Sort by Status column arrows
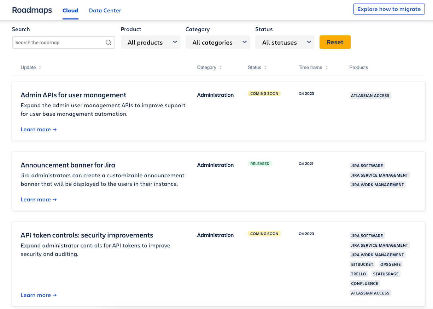Screen dimensions: 433x309 [265, 68]
